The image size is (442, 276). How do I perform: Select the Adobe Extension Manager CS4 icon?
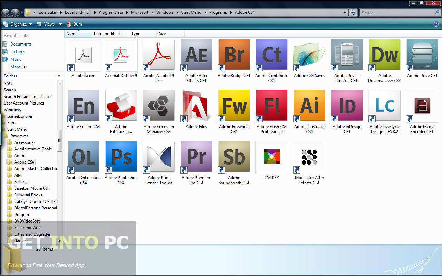tap(158, 106)
